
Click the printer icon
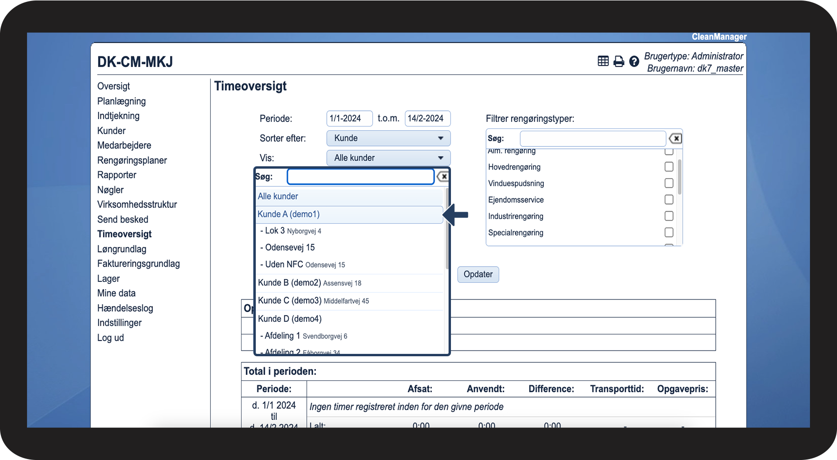[619, 61]
